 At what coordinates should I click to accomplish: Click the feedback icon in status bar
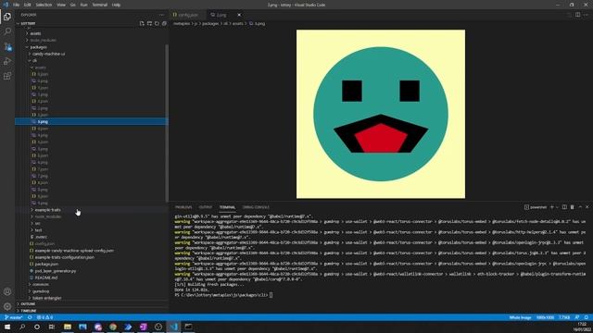577,317
